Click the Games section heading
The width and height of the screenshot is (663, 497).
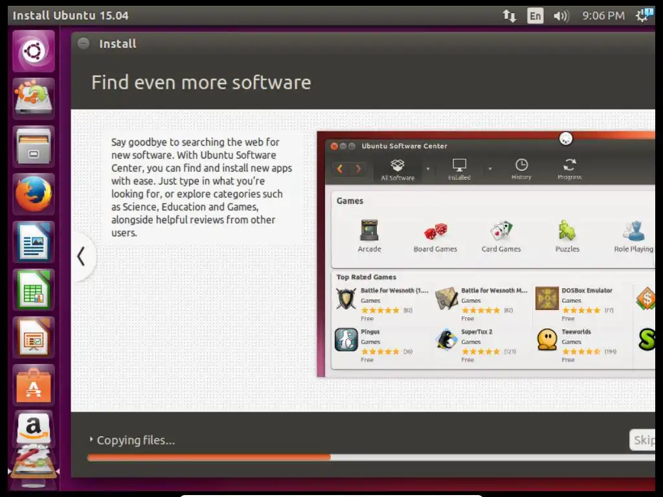(350, 201)
